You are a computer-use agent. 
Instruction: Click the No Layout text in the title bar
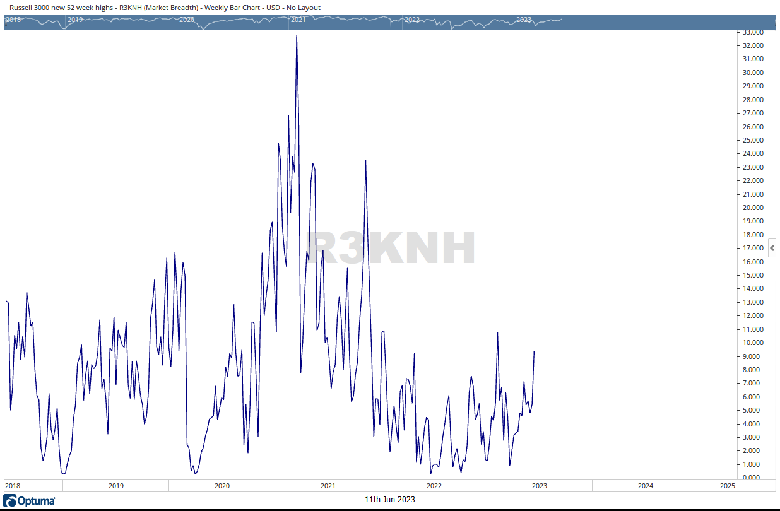point(302,7)
